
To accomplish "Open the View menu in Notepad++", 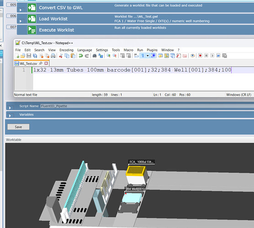I will pos(52,50).
